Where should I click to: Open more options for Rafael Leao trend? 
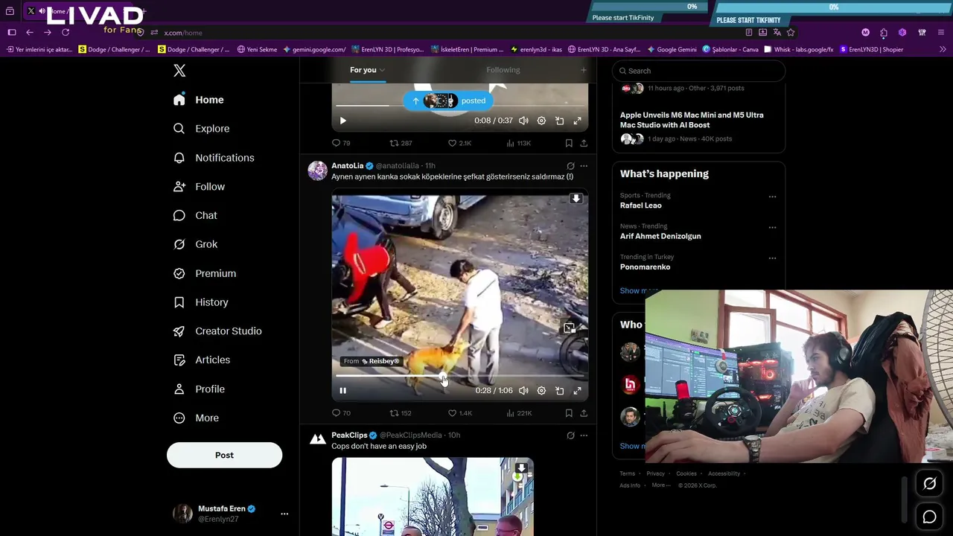772,197
